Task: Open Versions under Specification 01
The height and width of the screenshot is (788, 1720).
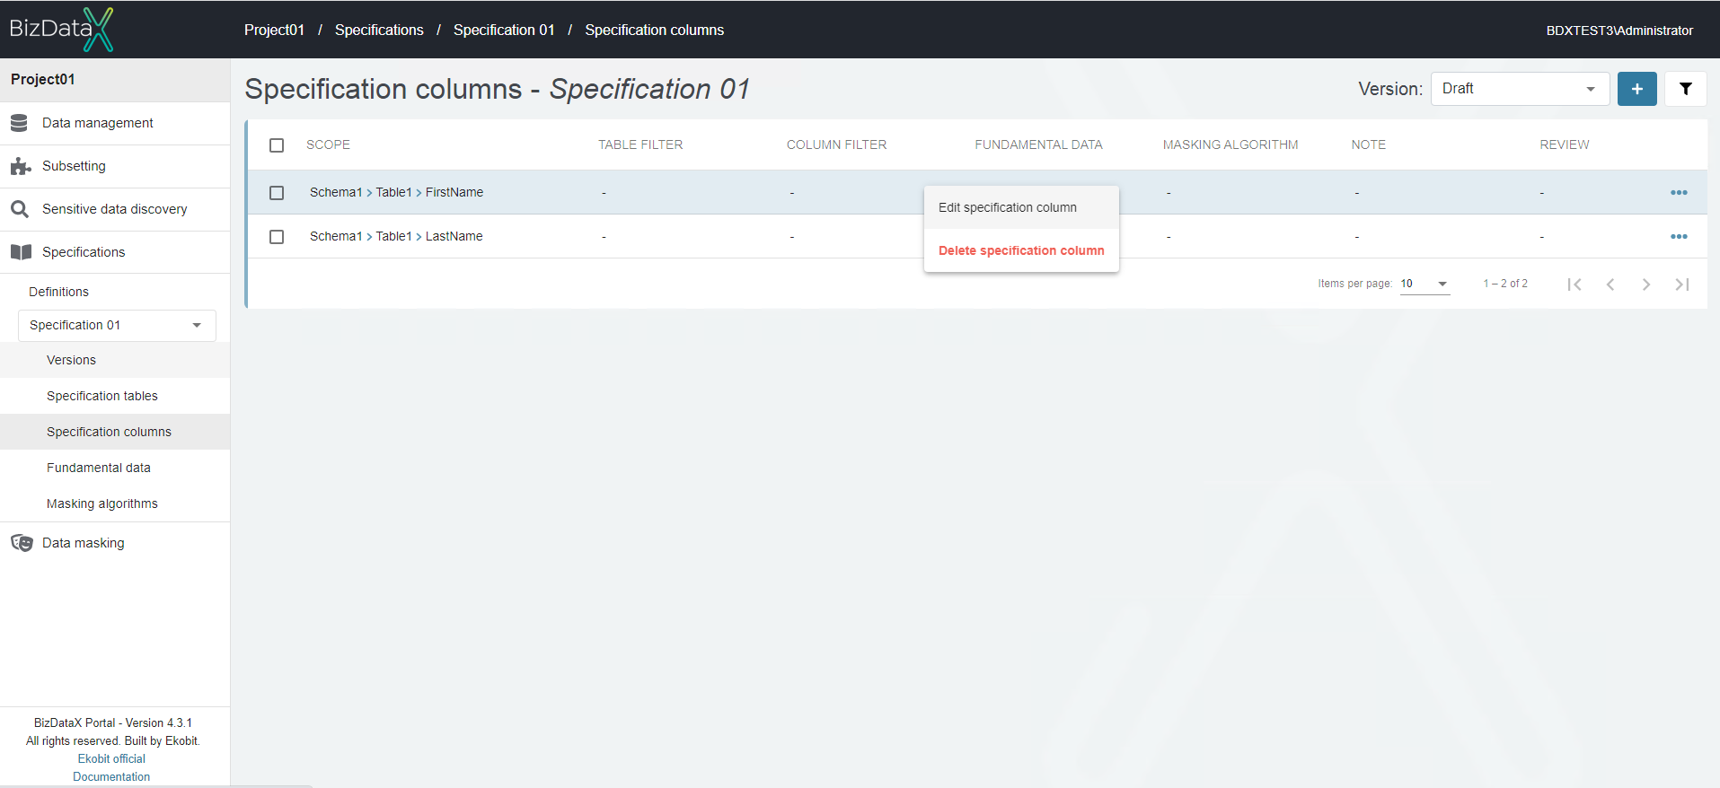Action: [115, 360]
